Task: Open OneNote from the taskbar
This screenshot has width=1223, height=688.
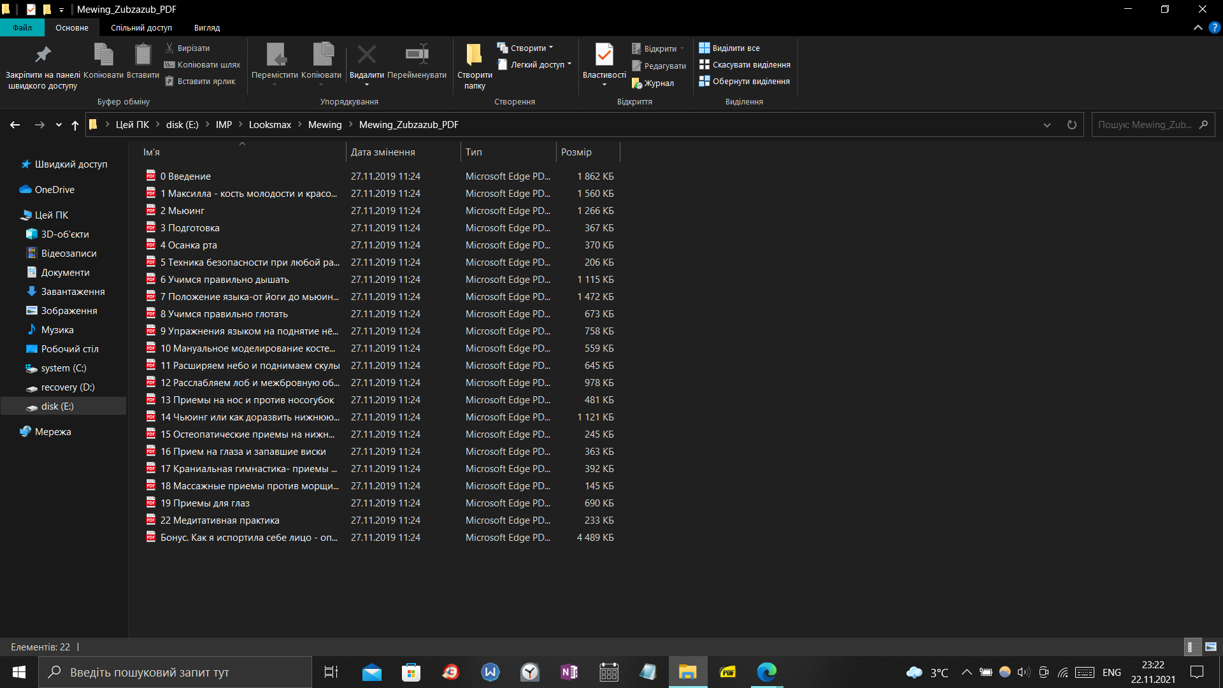Action: [x=569, y=672]
